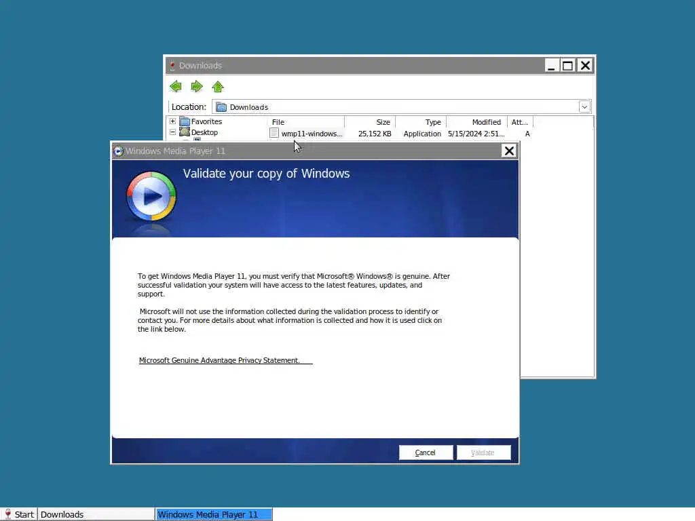Close the Windows Media Player 11 dialog
This screenshot has height=521, width=695.
click(509, 151)
